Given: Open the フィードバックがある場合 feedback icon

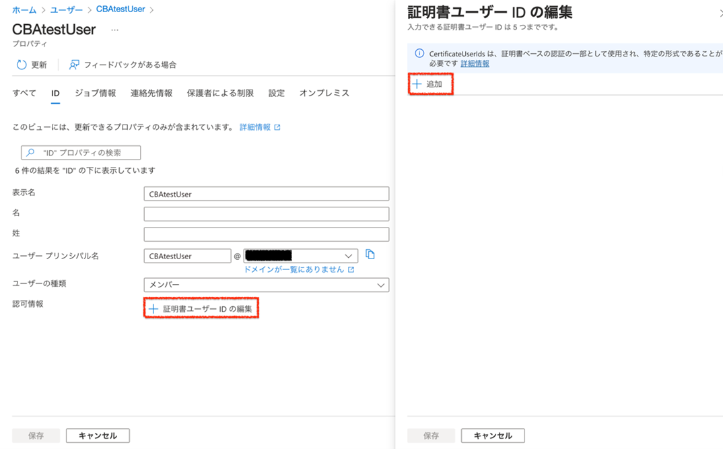Looking at the screenshot, I should pos(73,64).
